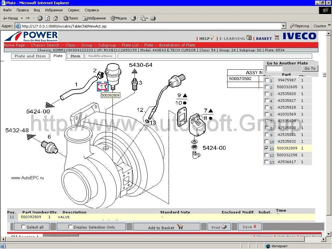
Task: Open the Ссылки (Links) expander
Action: [330, 26]
